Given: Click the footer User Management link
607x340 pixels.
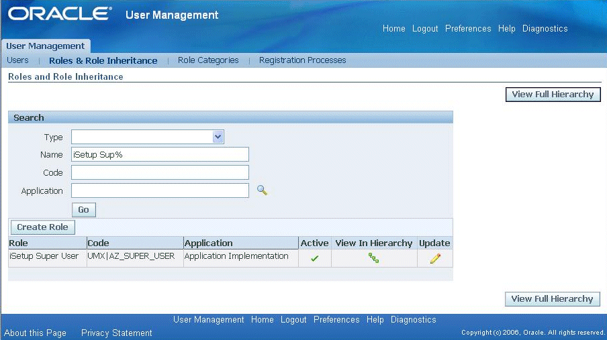Looking at the screenshot, I should [x=209, y=320].
